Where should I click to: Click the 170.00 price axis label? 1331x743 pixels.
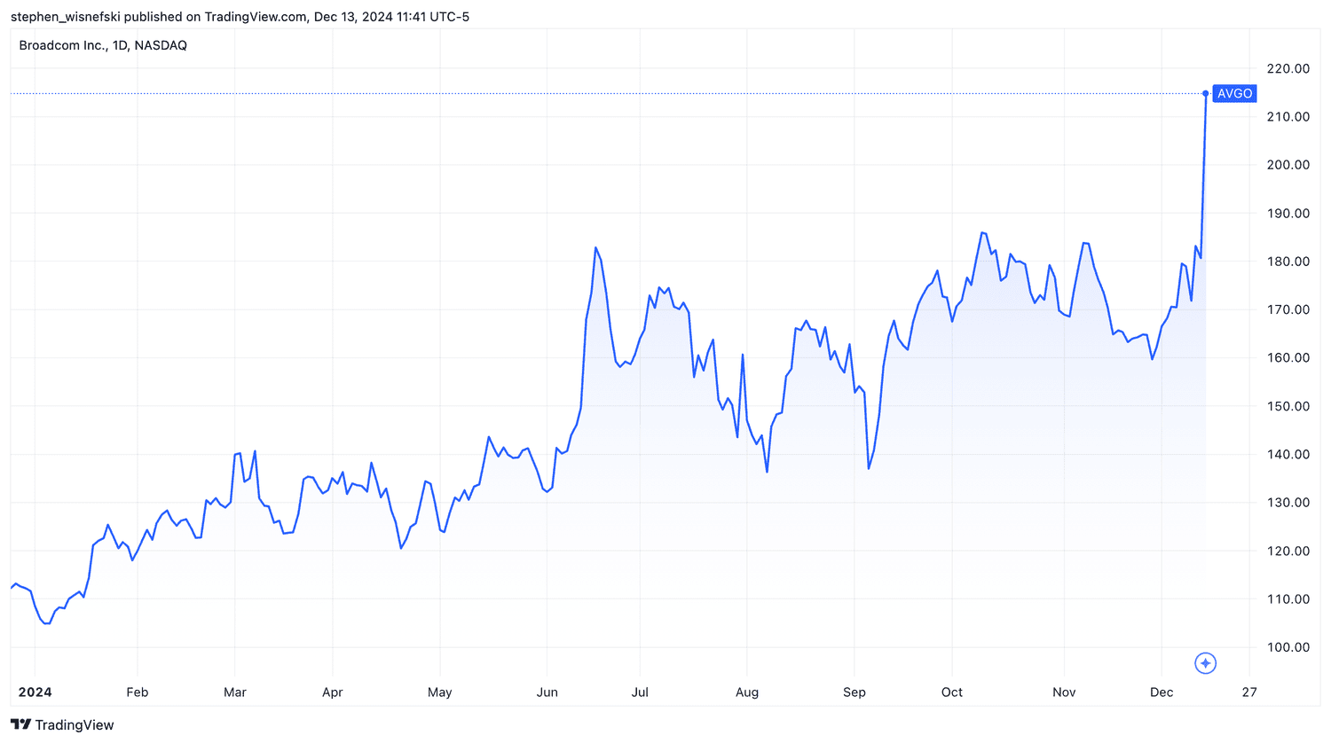tap(1288, 309)
